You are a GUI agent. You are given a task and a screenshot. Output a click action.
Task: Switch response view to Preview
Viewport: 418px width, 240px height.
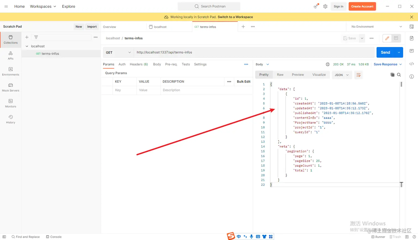[298, 75]
